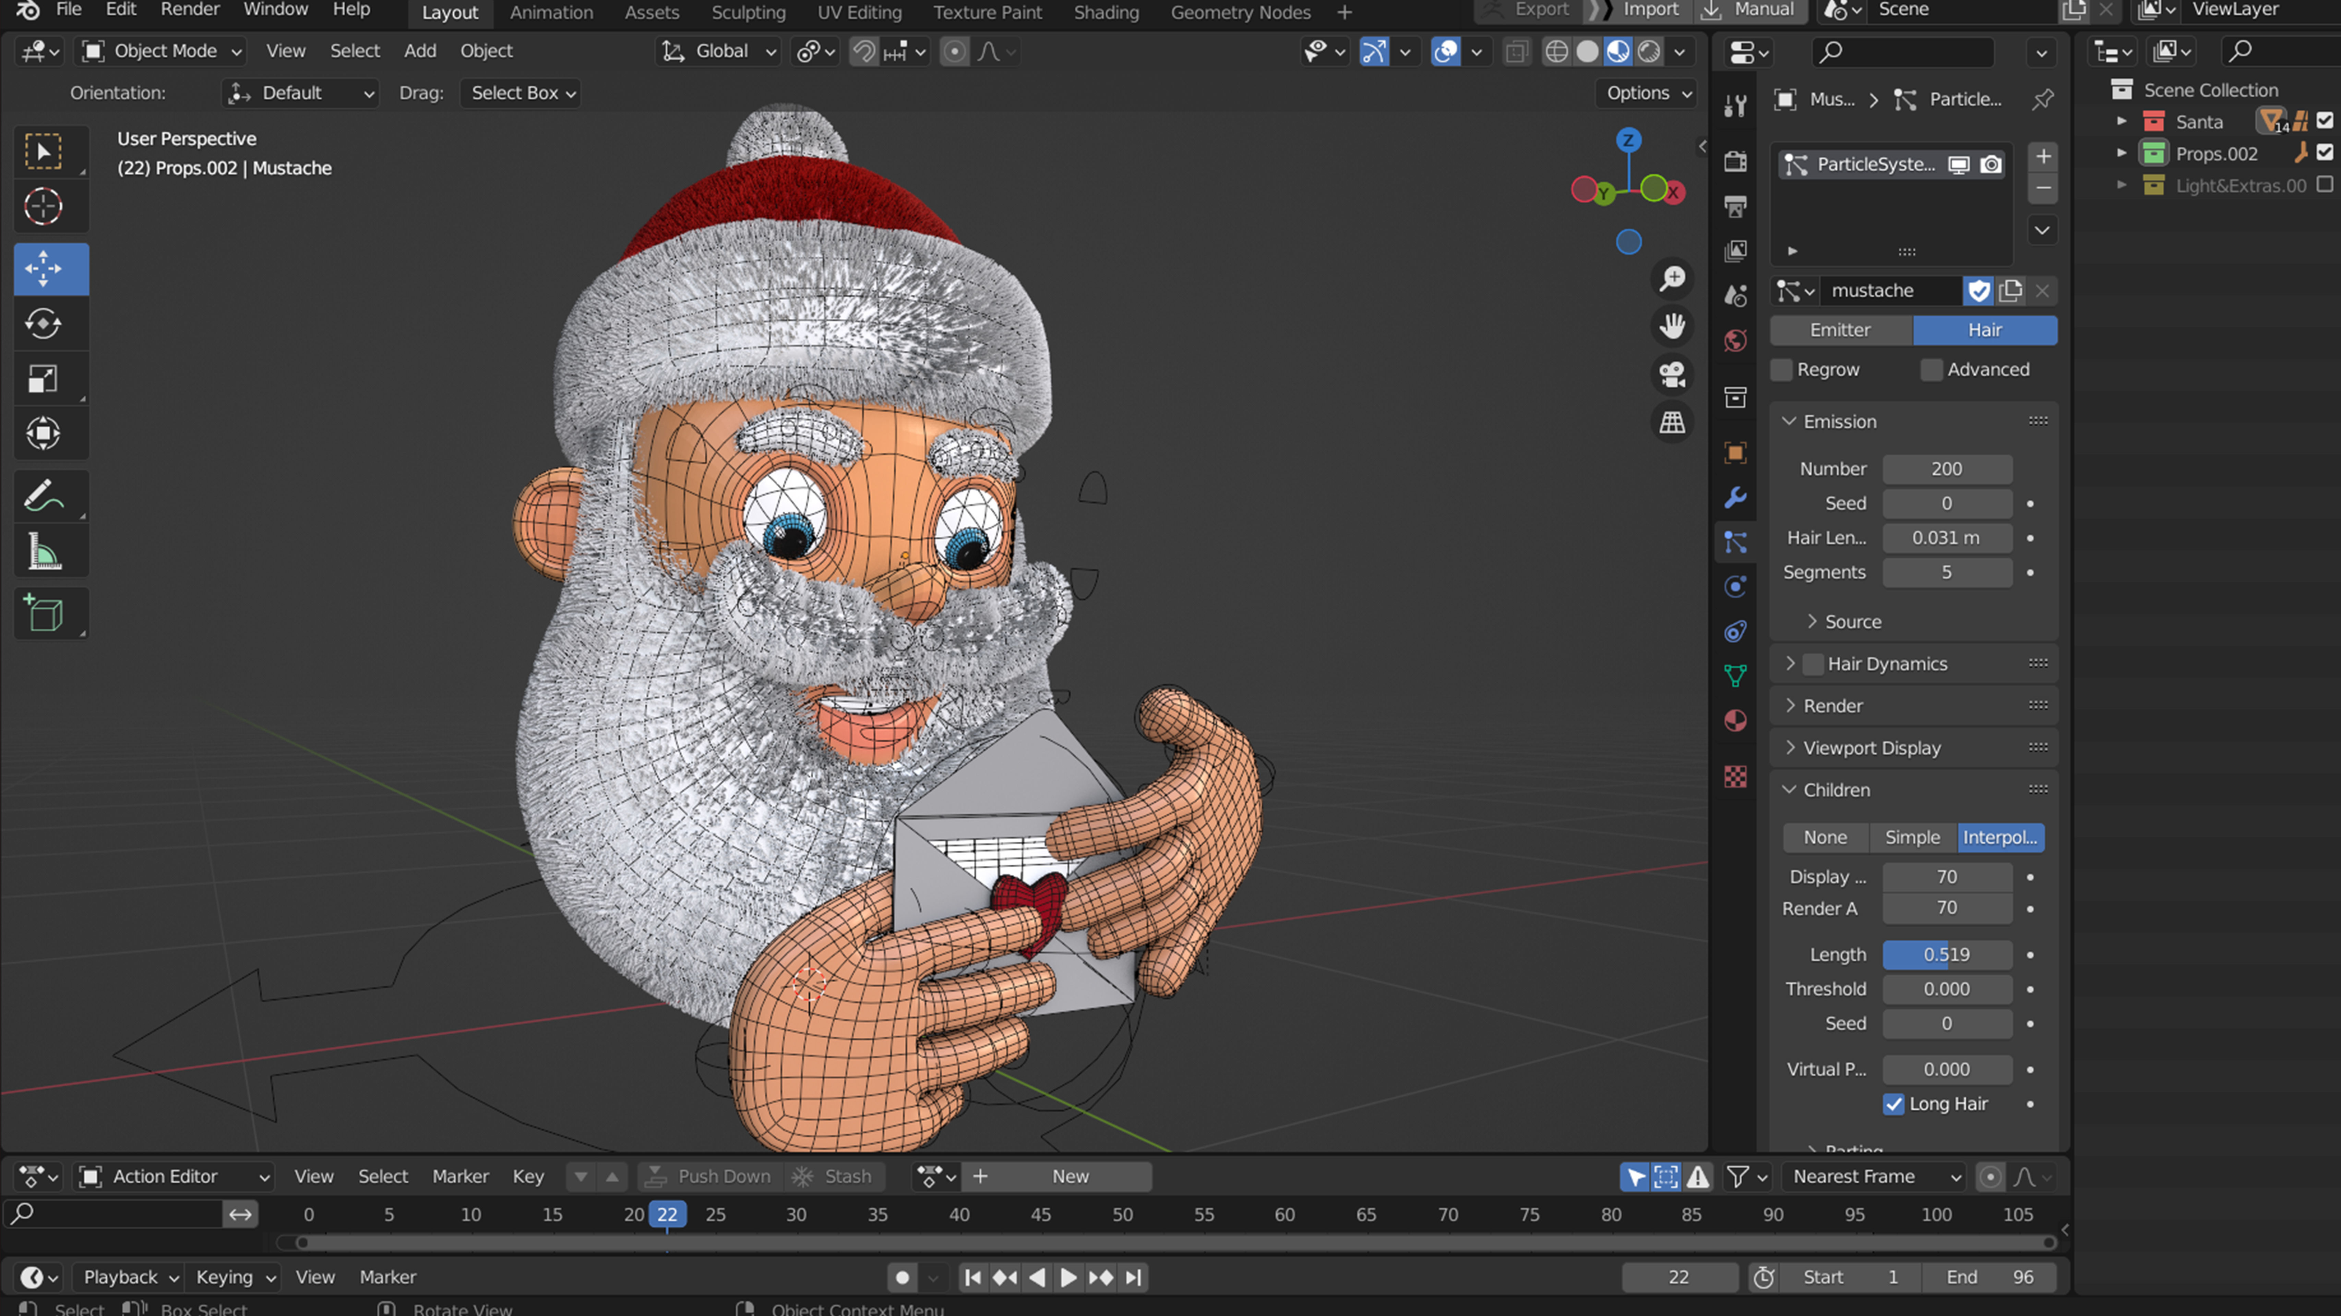The image size is (2341, 1316).
Task: Click the Play animation button
Action: coord(1069,1278)
